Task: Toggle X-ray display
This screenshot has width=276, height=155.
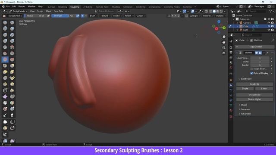Action: (206, 11)
